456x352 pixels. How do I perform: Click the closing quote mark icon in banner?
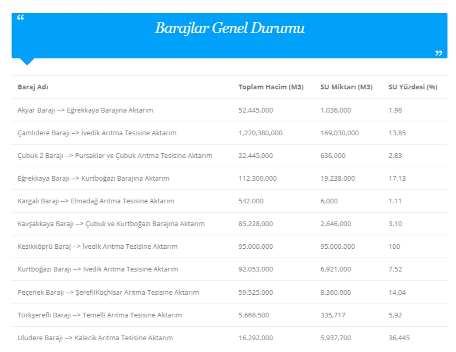439,53
